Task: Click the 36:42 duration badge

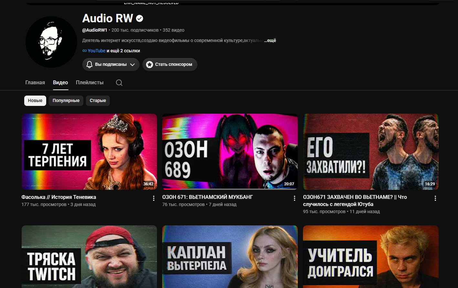Action: click(149, 184)
